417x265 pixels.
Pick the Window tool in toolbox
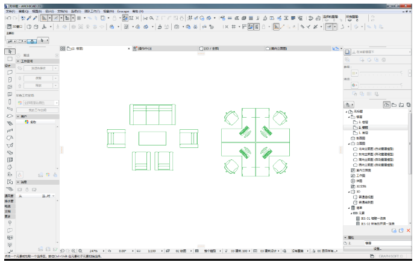pos(10,87)
